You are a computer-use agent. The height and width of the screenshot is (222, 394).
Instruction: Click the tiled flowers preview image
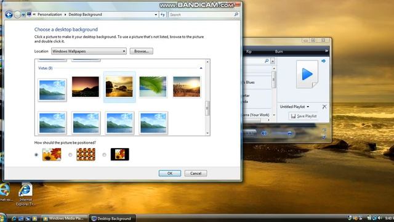[x=86, y=154]
